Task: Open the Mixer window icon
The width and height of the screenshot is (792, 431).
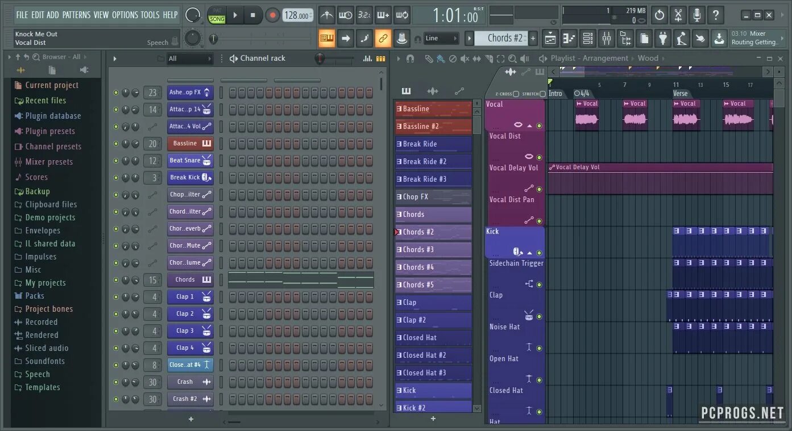Action: coord(607,38)
